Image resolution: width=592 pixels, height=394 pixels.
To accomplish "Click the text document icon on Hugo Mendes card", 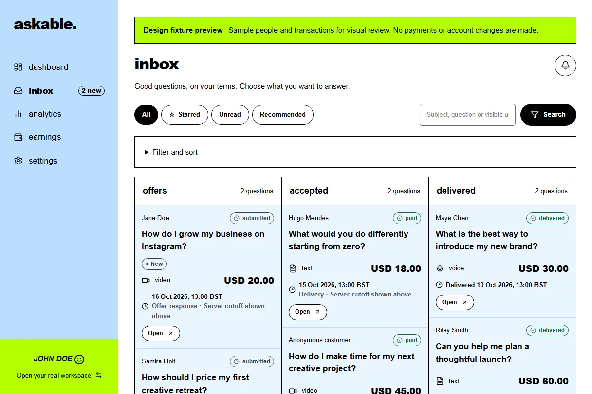I will point(293,268).
